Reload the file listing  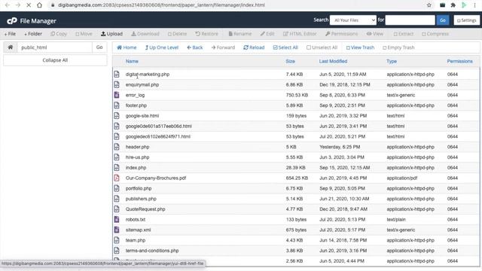[254, 47]
